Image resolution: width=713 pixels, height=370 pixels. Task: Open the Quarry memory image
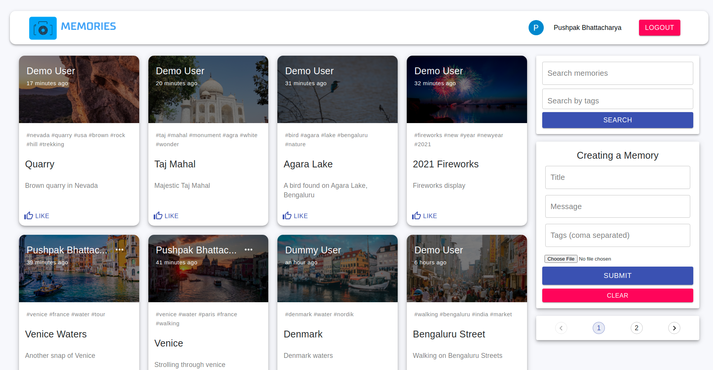79,89
